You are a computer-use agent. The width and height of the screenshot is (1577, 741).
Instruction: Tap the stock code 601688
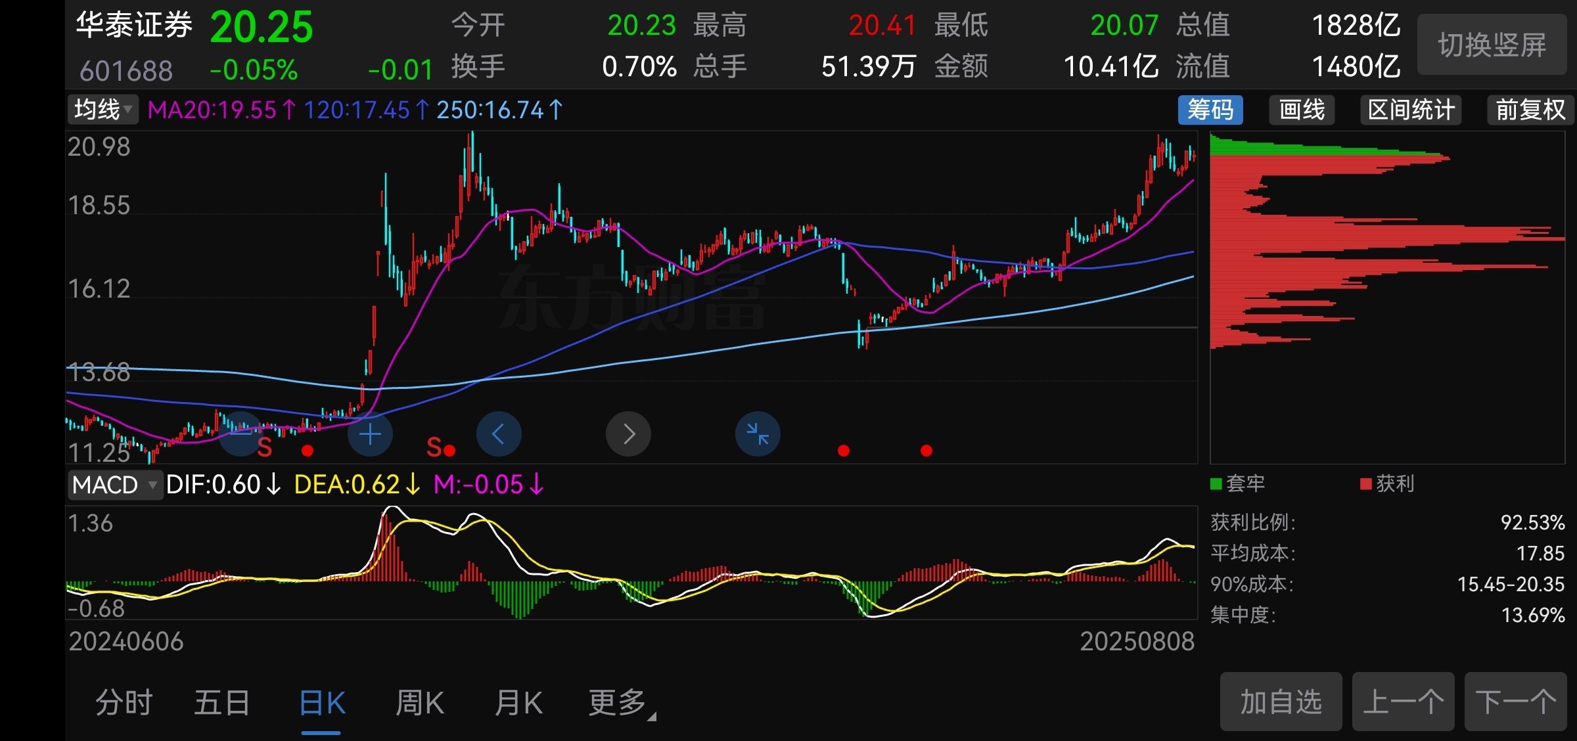tap(126, 70)
